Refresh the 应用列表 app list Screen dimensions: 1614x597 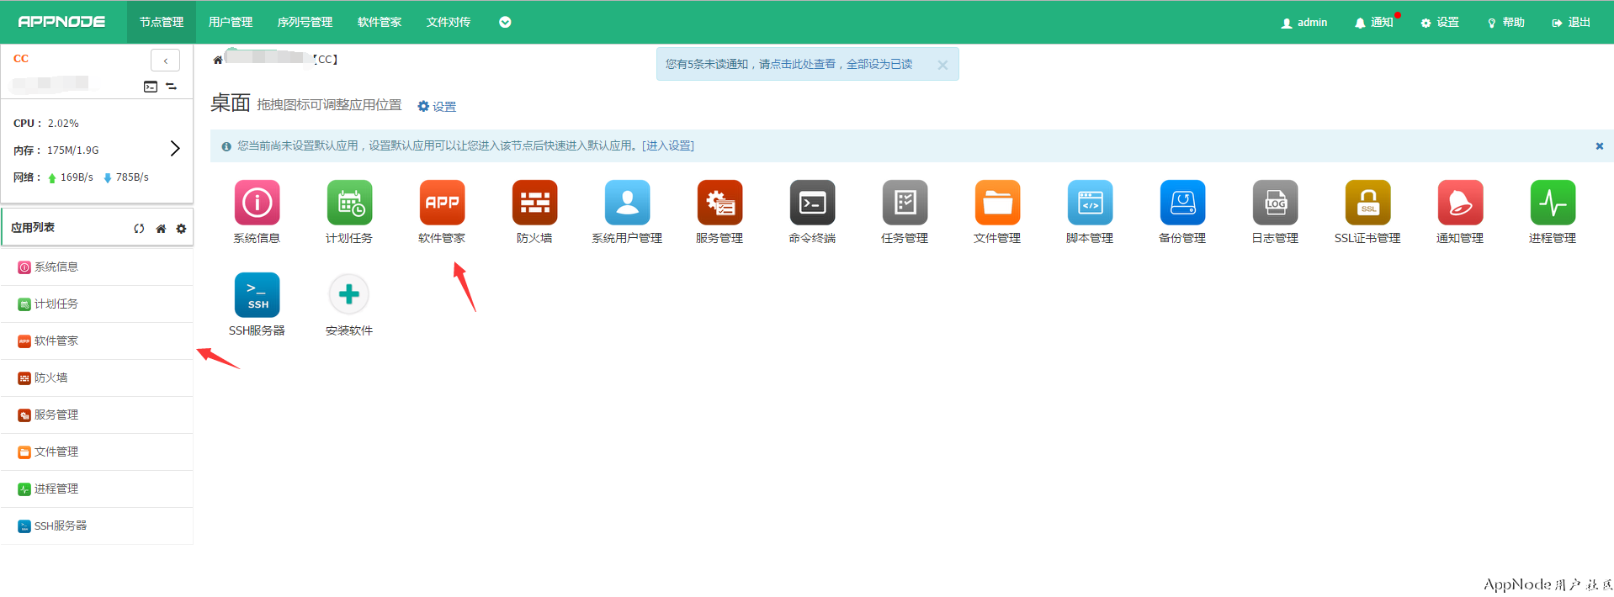(139, 229)
